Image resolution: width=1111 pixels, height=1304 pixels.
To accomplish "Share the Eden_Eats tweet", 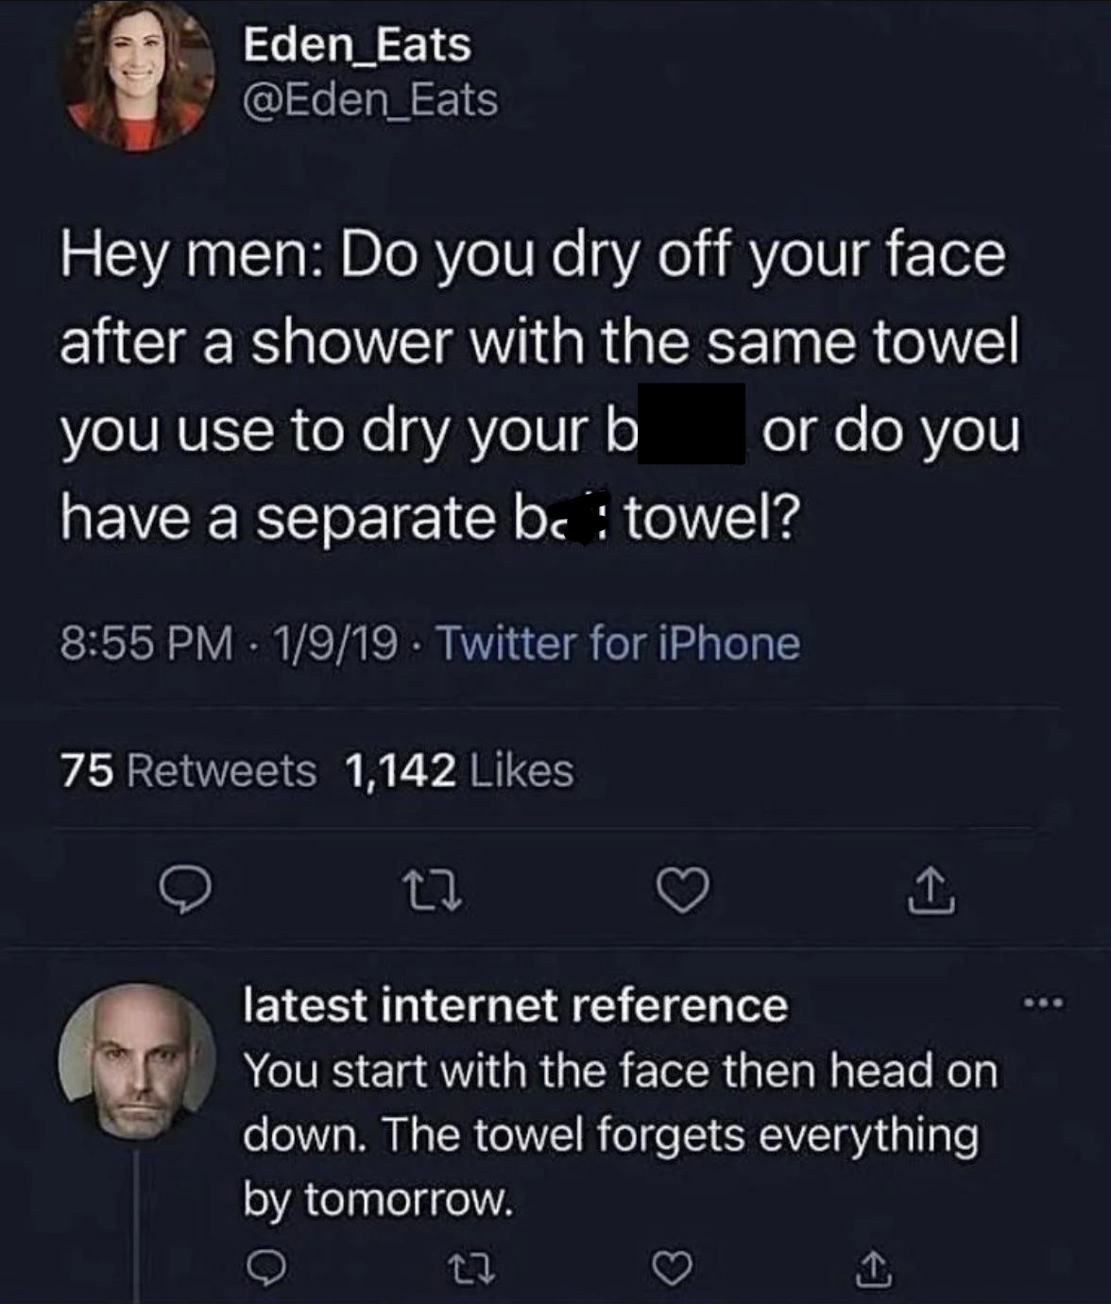I will point(932,891).
